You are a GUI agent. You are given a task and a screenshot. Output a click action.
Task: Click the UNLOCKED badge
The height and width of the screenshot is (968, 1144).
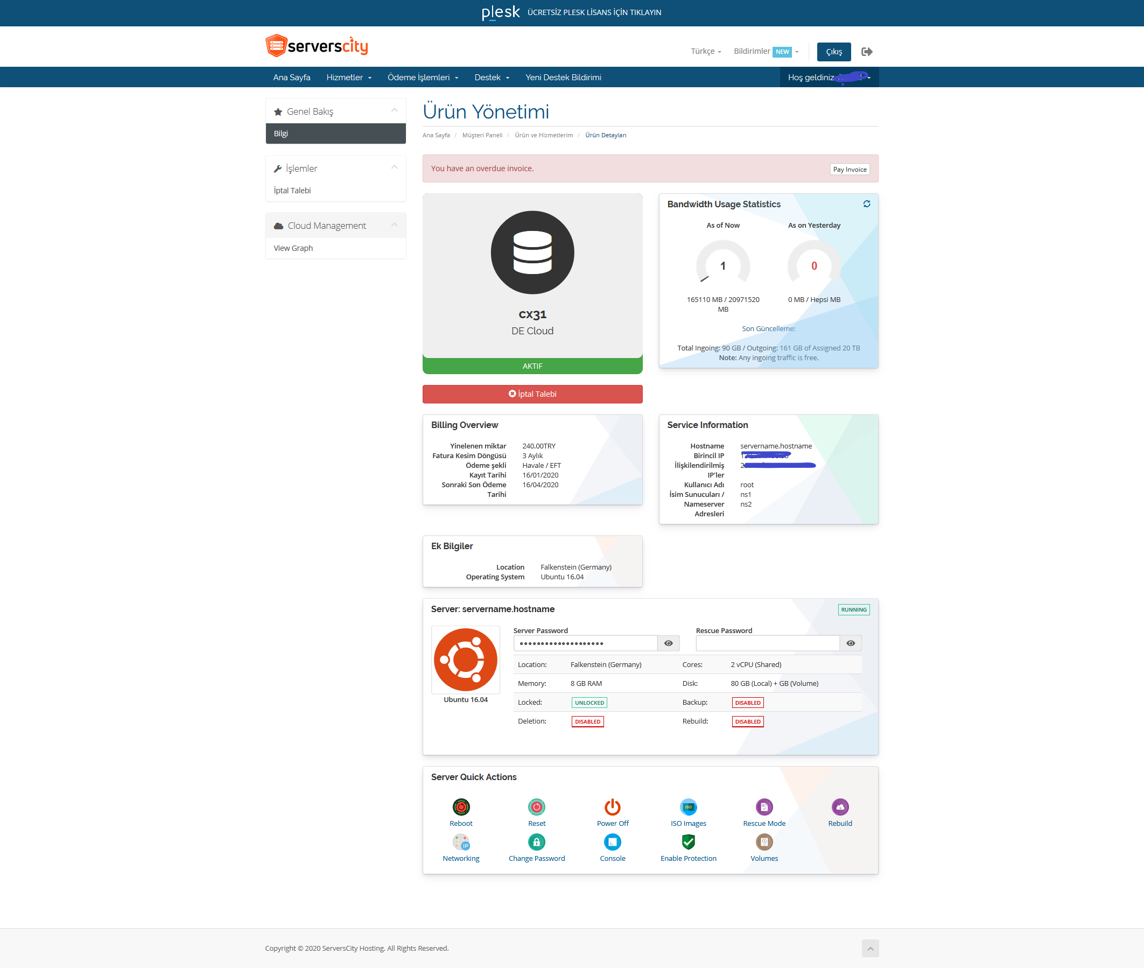click(589, 703)
